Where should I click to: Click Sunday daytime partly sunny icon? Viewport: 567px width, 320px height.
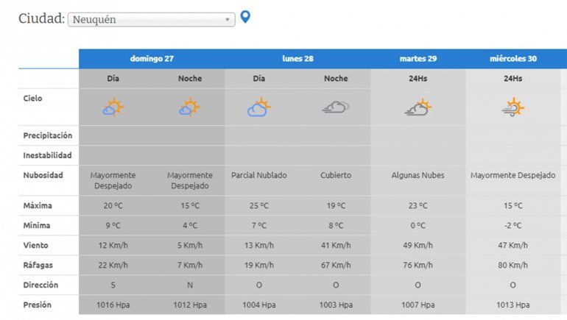tap(113, 108)
